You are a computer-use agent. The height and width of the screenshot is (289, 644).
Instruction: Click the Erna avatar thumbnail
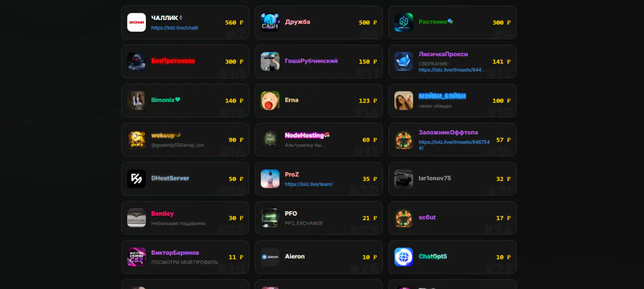click(270, 101)
